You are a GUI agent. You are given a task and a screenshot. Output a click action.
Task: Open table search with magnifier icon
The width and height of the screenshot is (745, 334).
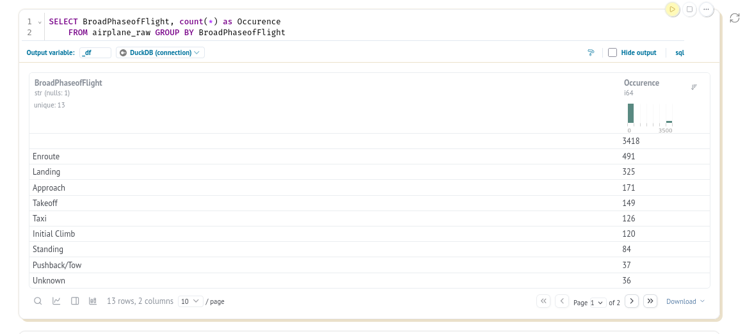(x=38, y=301)
